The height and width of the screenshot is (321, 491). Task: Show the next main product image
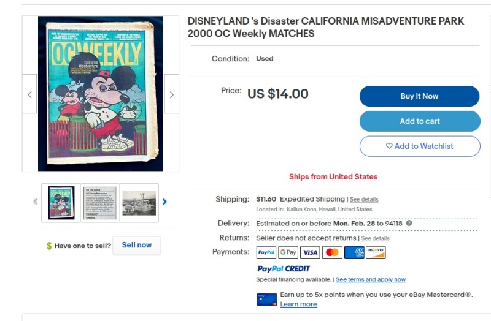(x=172, y=94)
